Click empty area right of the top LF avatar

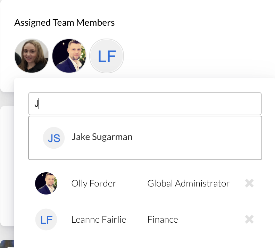pyautogui.click(x=194, y=56)
